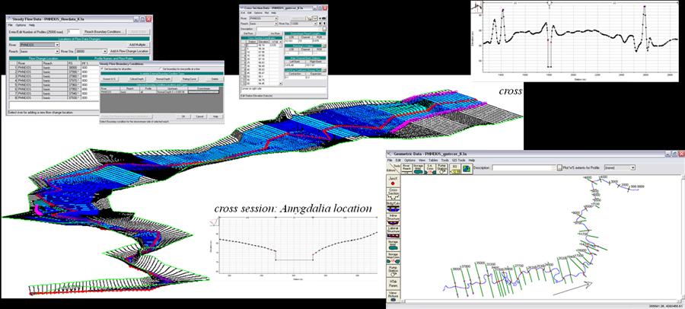Open the Junct. editor in side panel
The image size is (685, 309).
point(393,181)
